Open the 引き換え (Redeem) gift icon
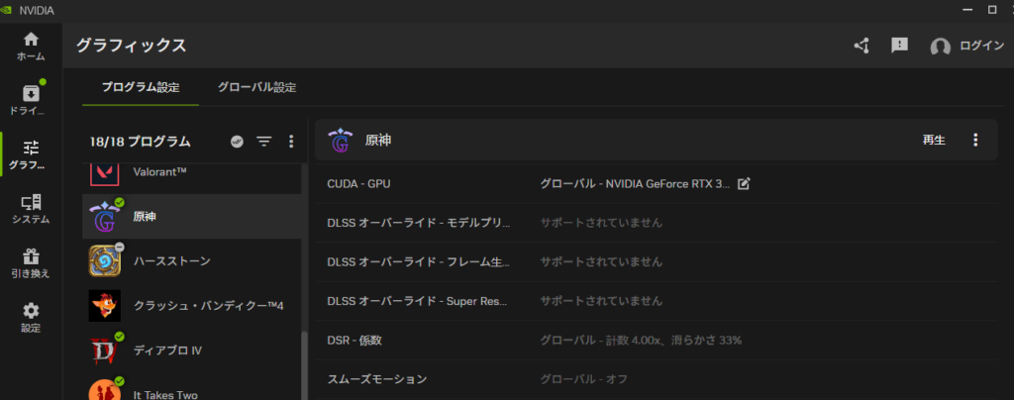 point(31,263)
